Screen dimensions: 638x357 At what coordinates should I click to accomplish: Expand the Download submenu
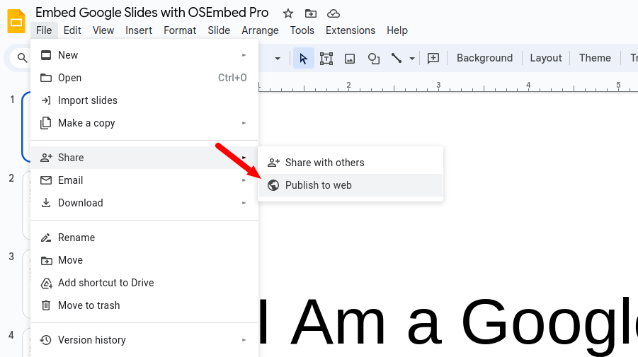[144, 203]
